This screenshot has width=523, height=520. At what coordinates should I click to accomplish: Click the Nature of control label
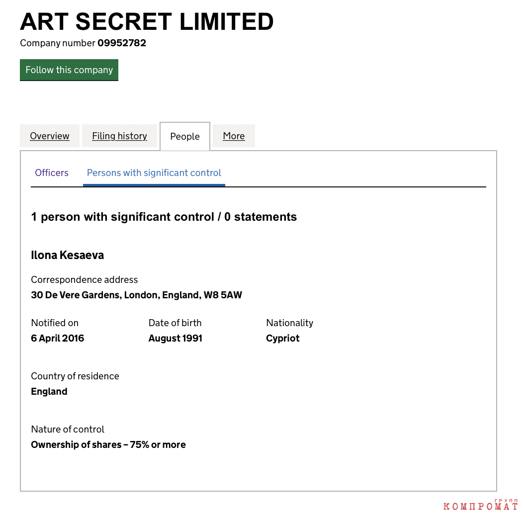coord(68,430)
